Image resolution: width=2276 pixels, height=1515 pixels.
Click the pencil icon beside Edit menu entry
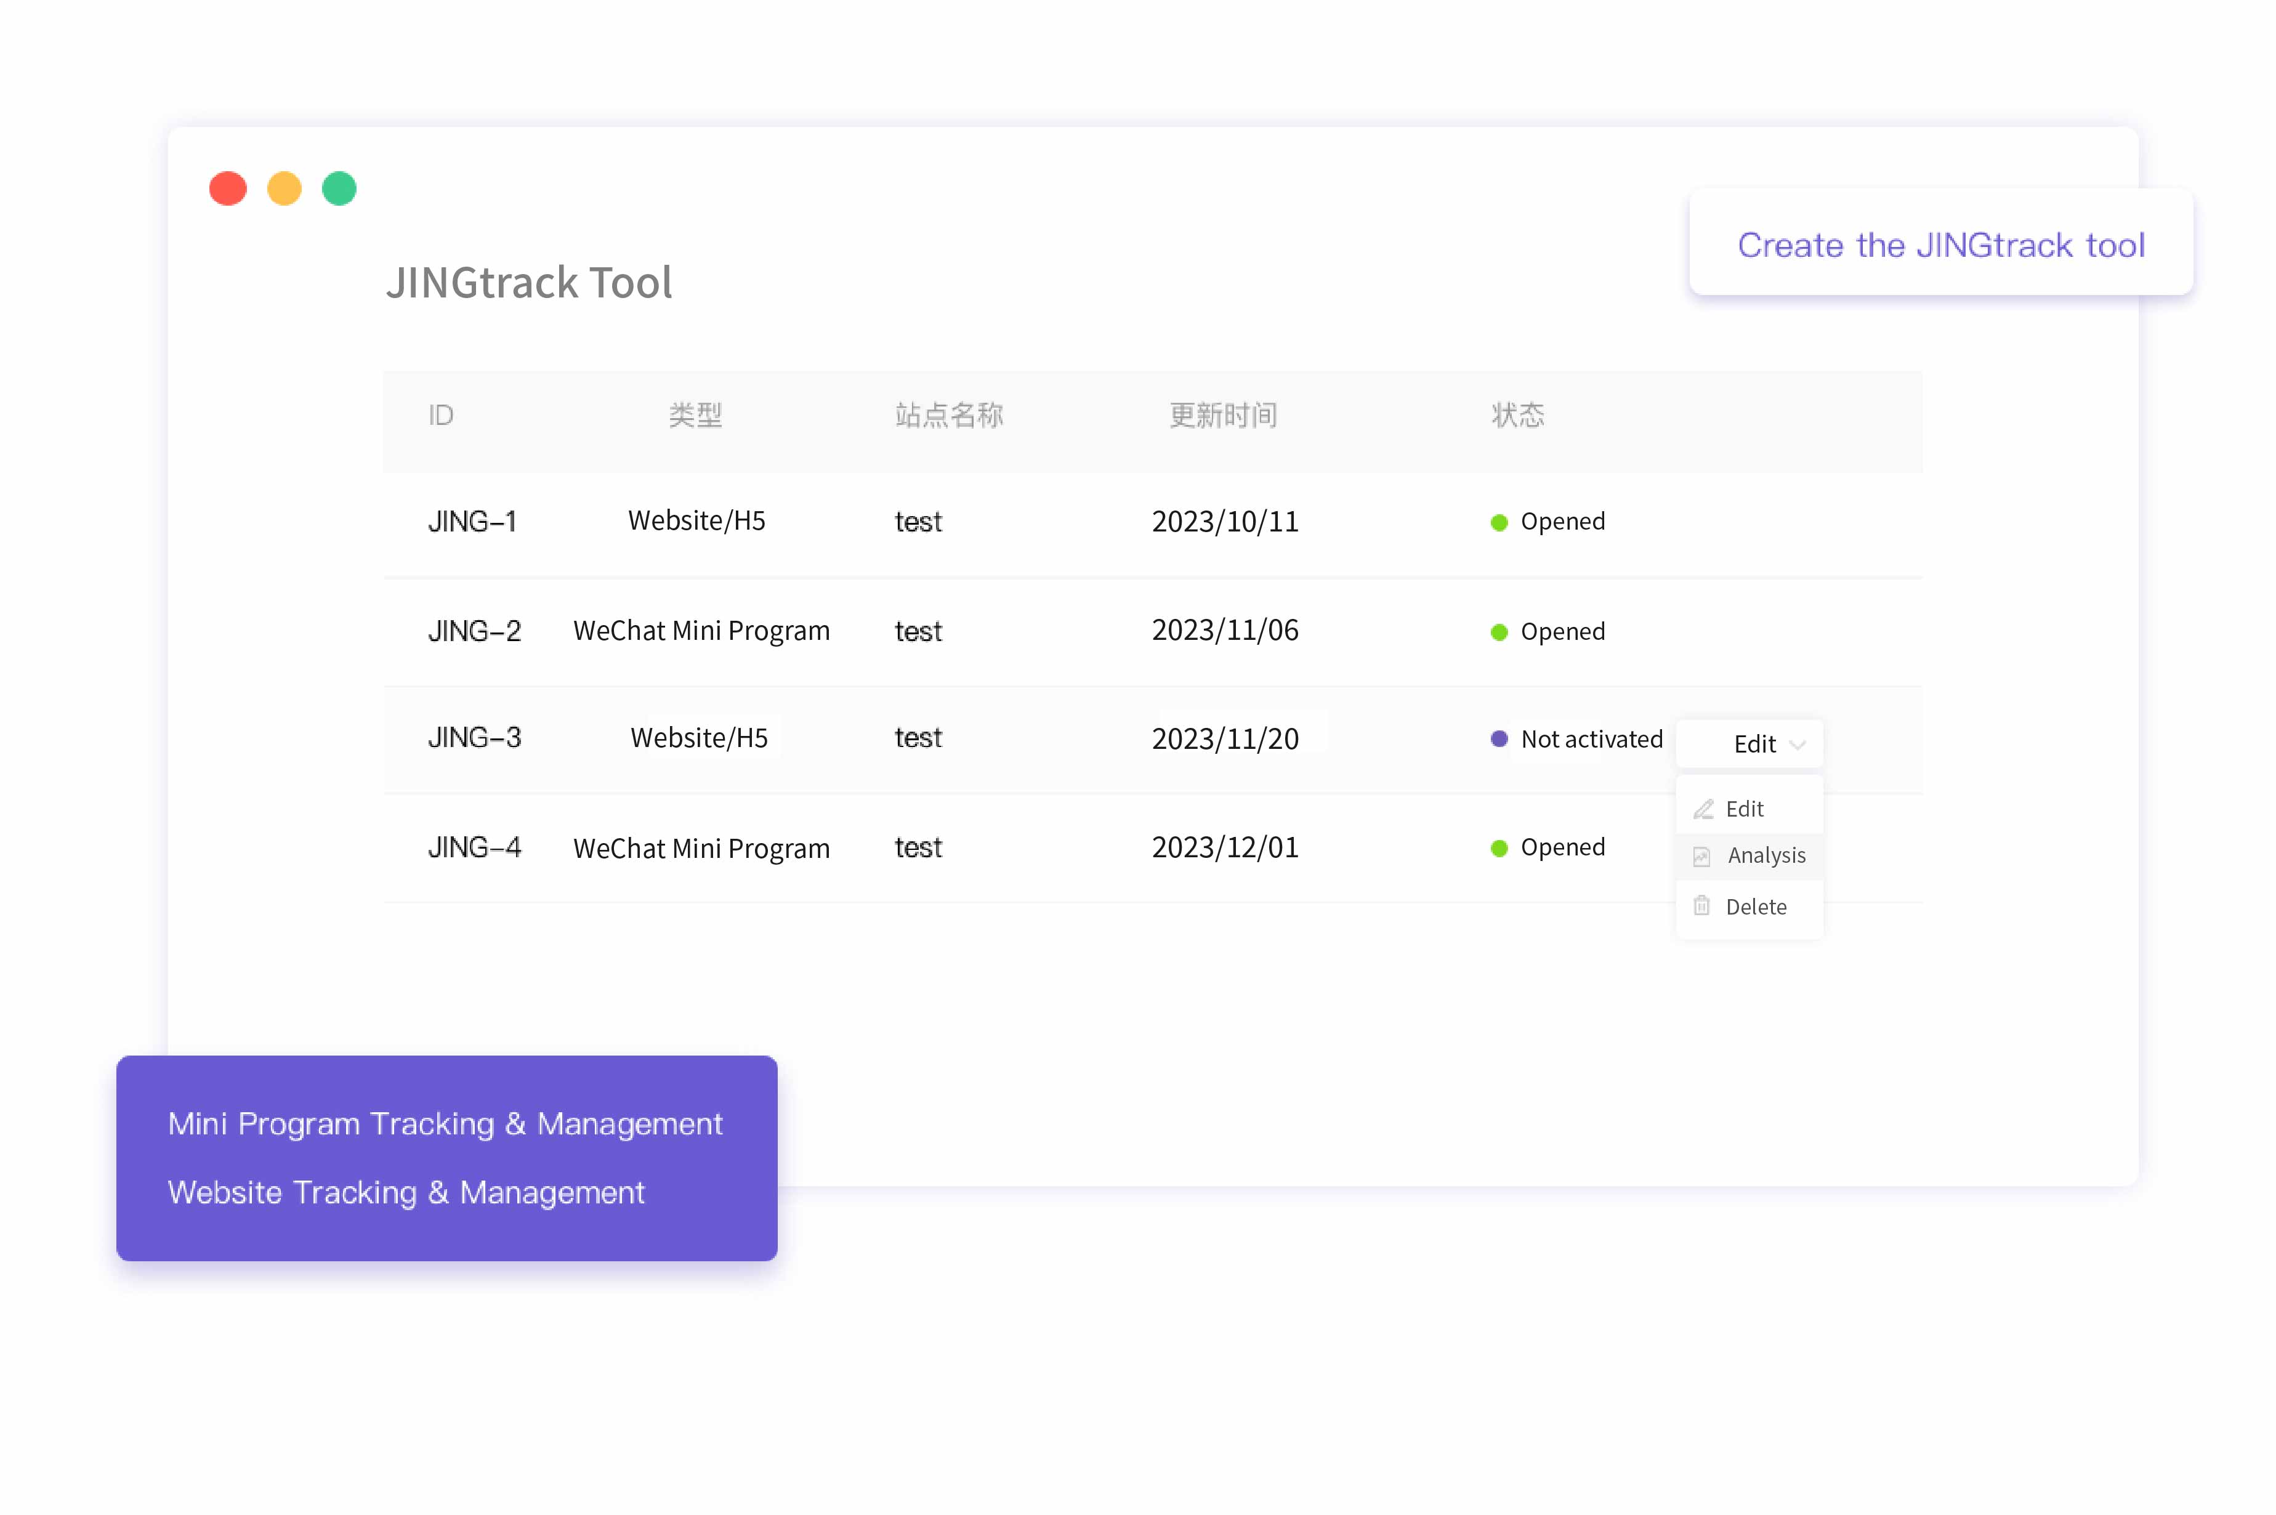pyautogui.click(x=1703, y=809)
